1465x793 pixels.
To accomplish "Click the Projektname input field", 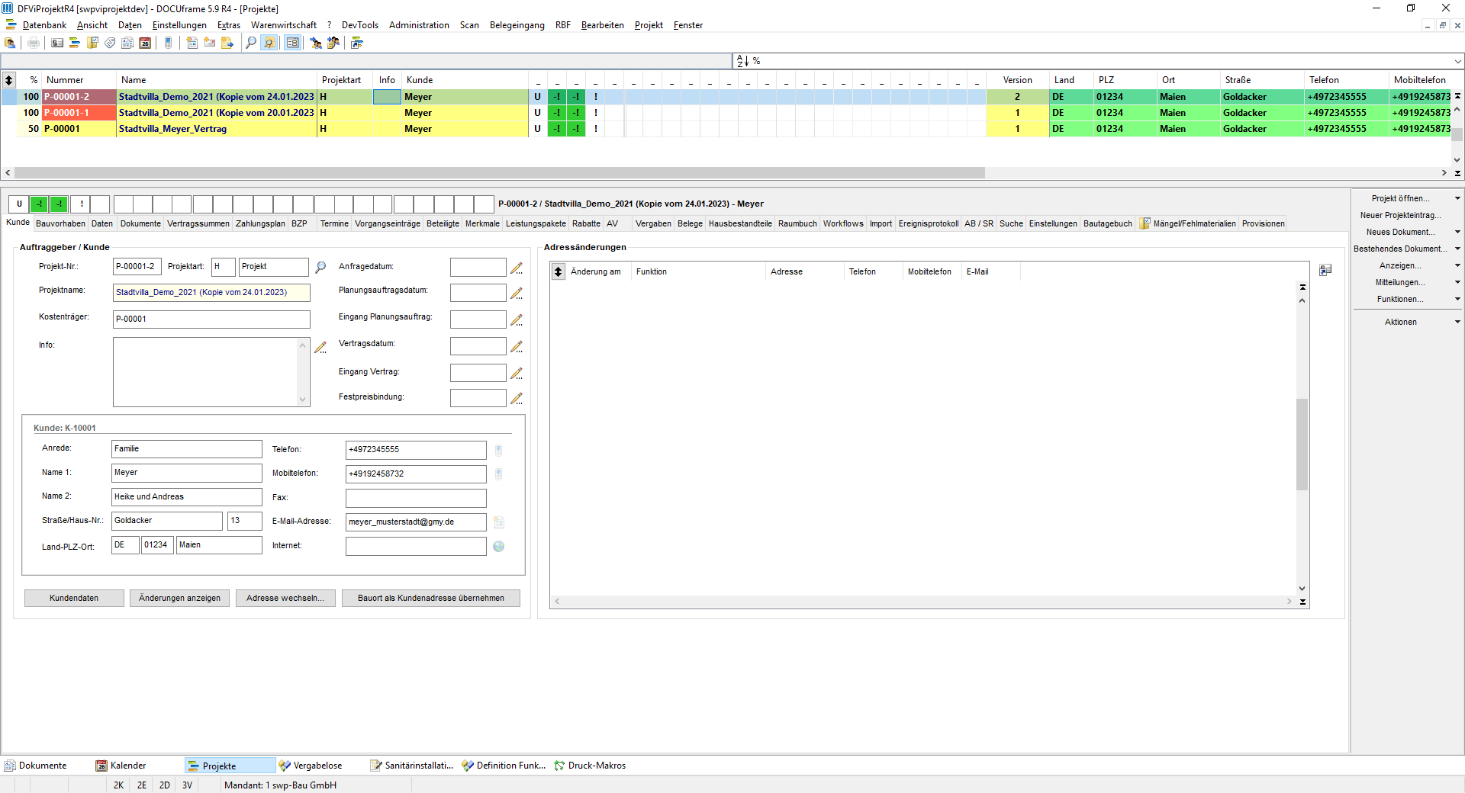I will 211,293.
